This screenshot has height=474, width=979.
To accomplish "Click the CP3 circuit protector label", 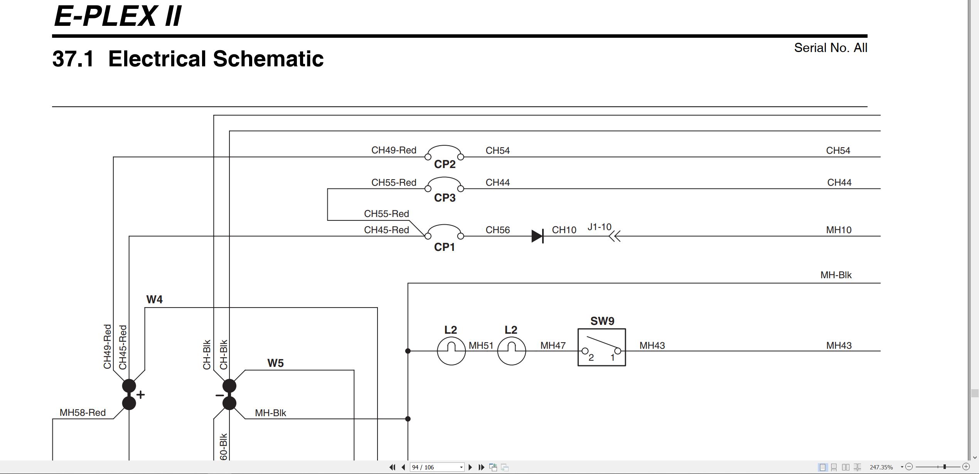I will 445,198.
